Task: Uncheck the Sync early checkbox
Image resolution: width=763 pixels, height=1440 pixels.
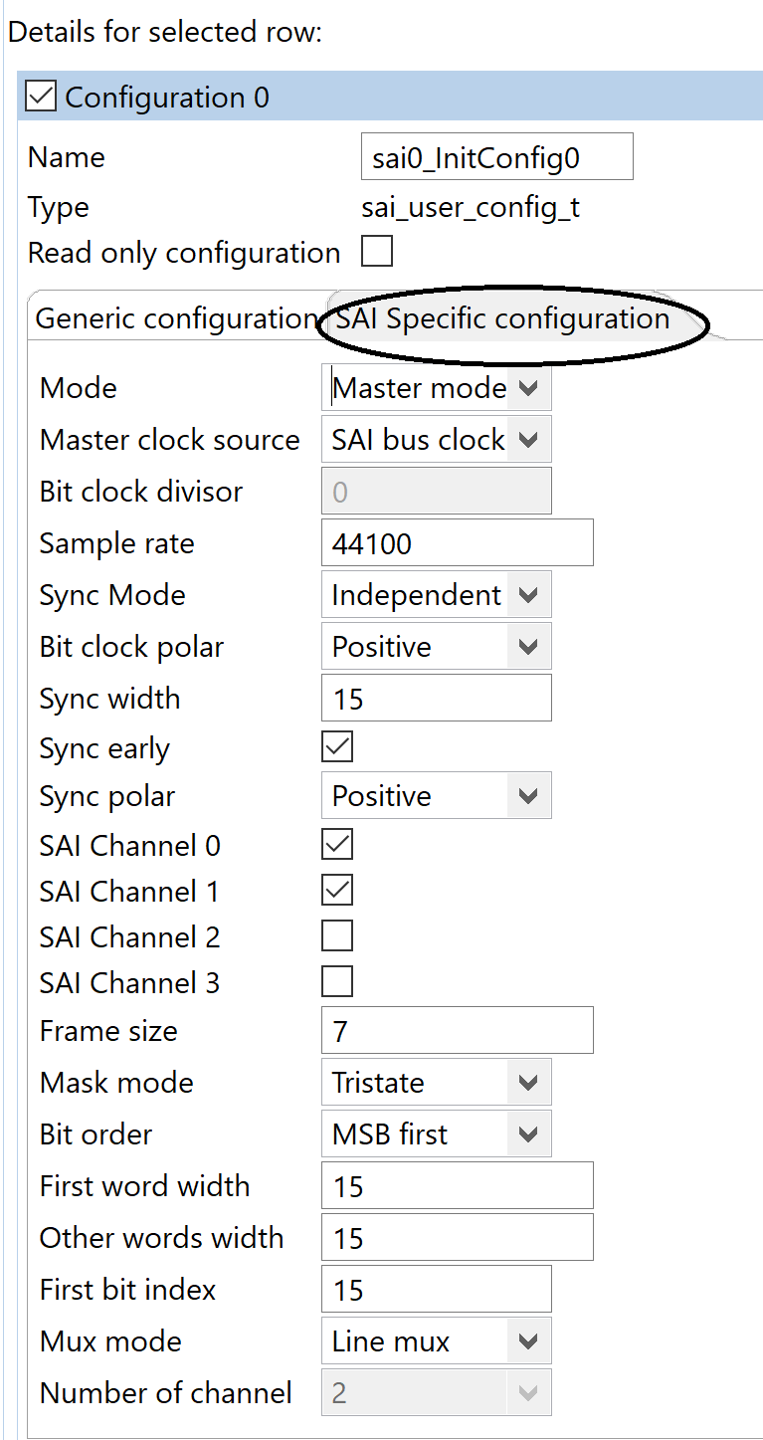Action: (337, 746)
